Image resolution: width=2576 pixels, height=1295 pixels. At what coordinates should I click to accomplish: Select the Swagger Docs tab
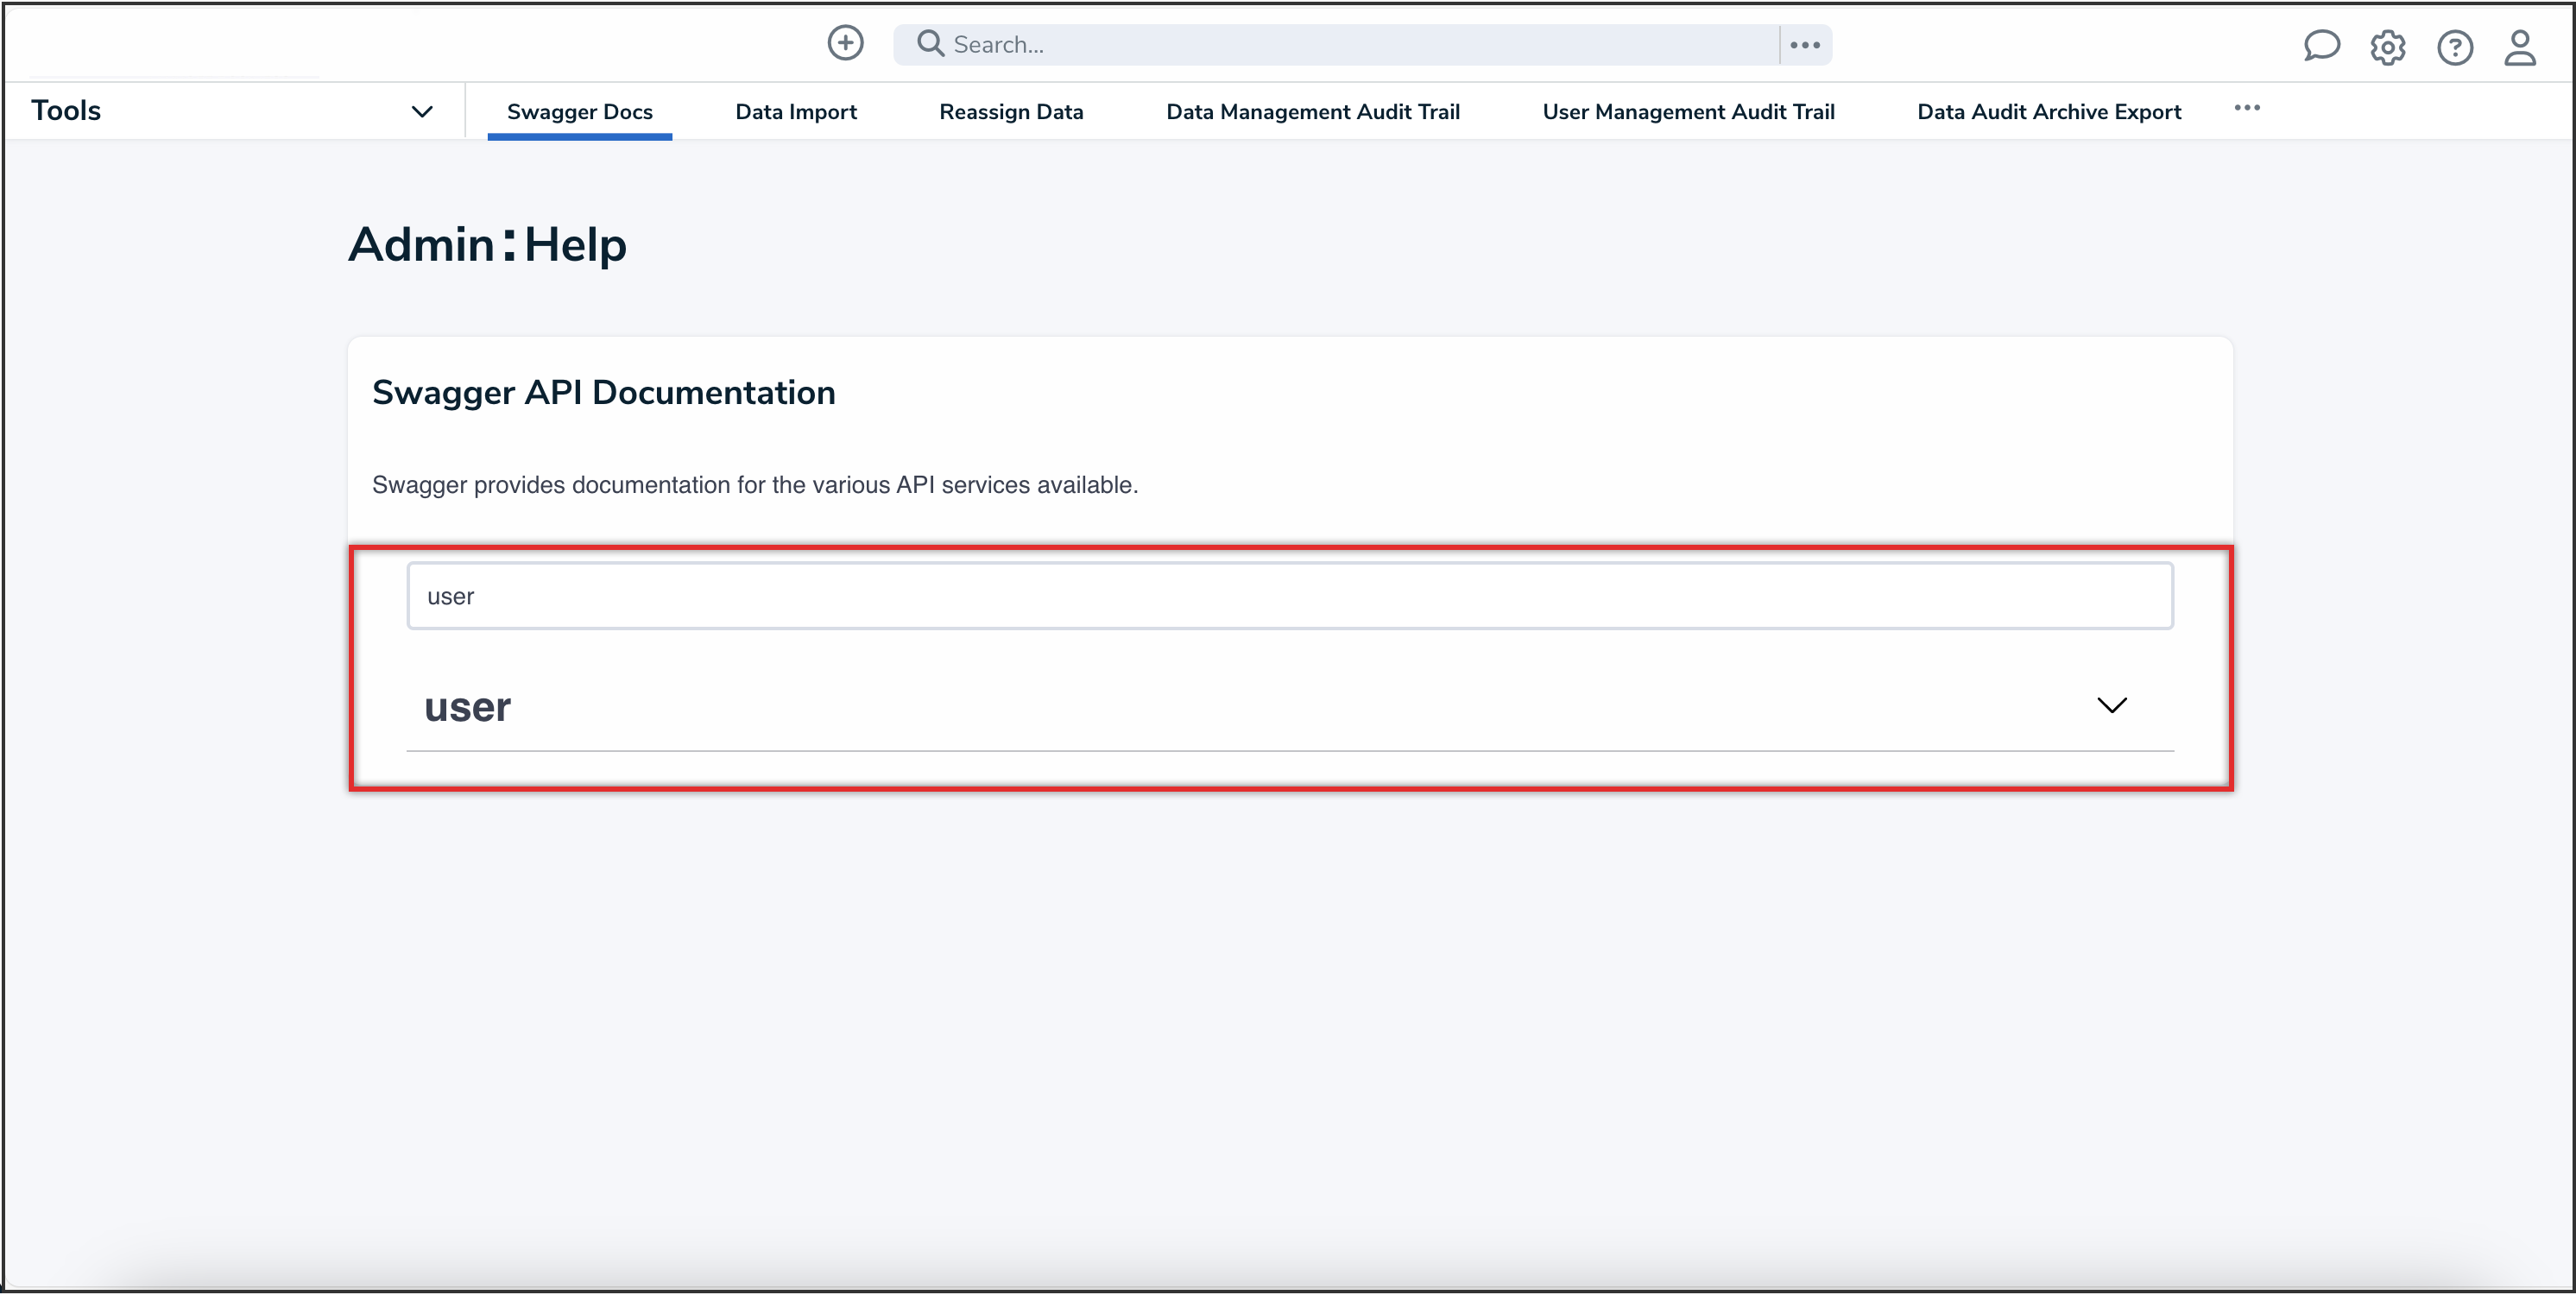[x=579, y=111]
